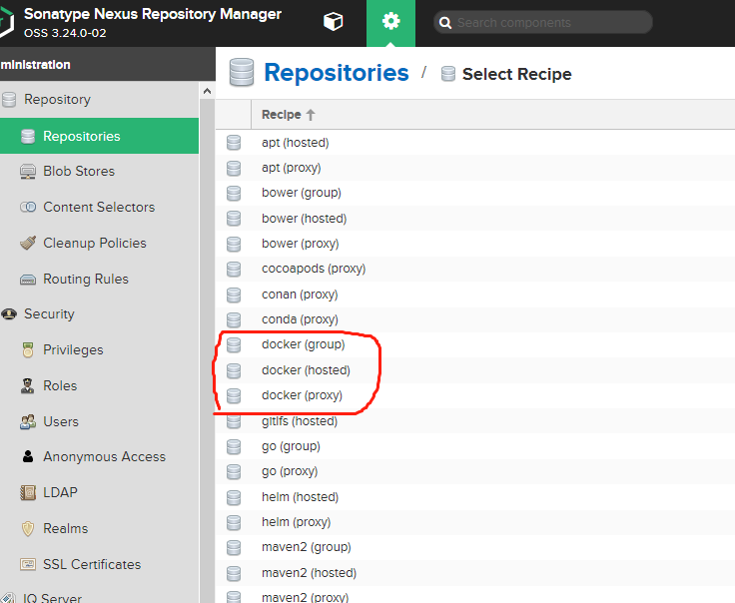This screenshot has width=735, height=603.
Task: Click database icon beside maven2 (group)
Action: point(234,547)
